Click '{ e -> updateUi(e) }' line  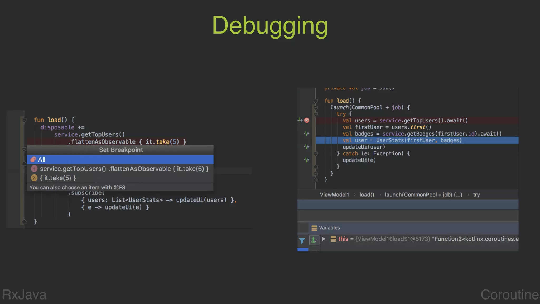(x=115, y=207)
